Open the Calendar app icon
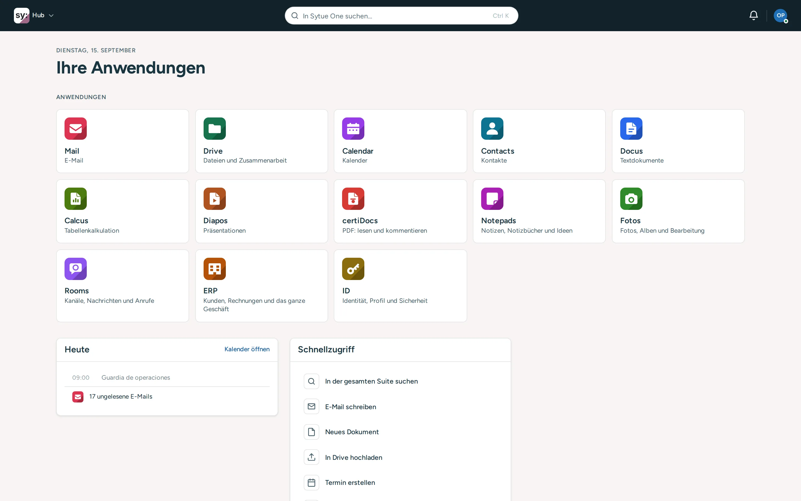Screen dimensions: 801x501 click(x=353, y=129)
